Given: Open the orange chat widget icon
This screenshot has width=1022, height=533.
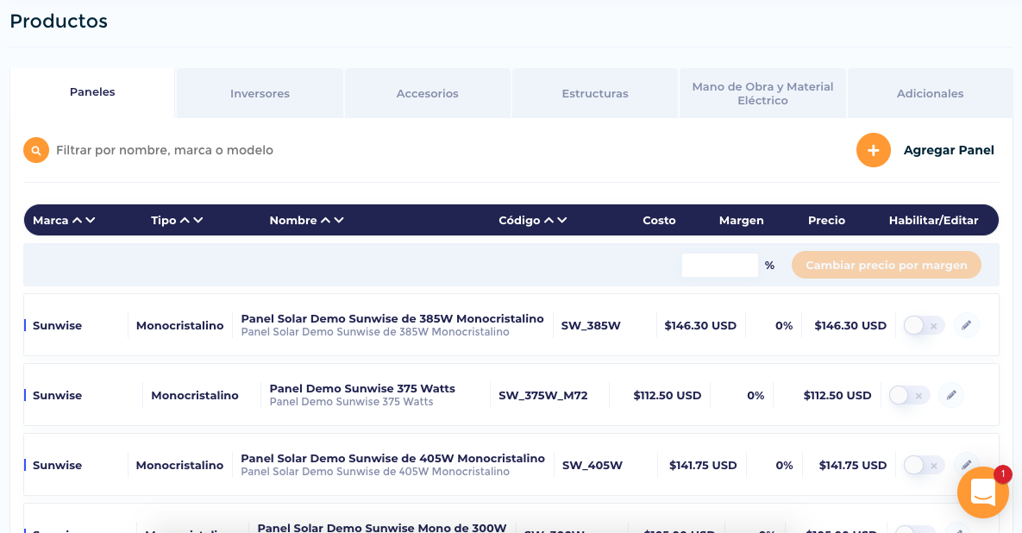Looking at the screenshot, I should click(x=983, y=492).
